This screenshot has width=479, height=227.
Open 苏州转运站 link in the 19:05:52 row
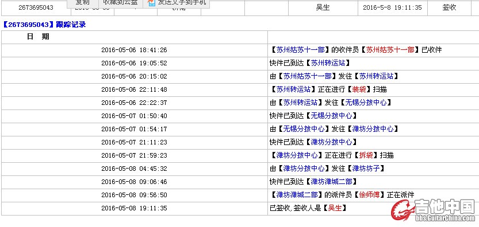click(328, 63)
